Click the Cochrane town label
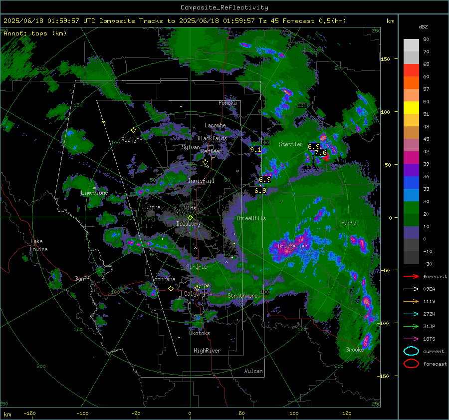This screenshot has width=449, height=420. pyautogui.click(x=163, y=279)
